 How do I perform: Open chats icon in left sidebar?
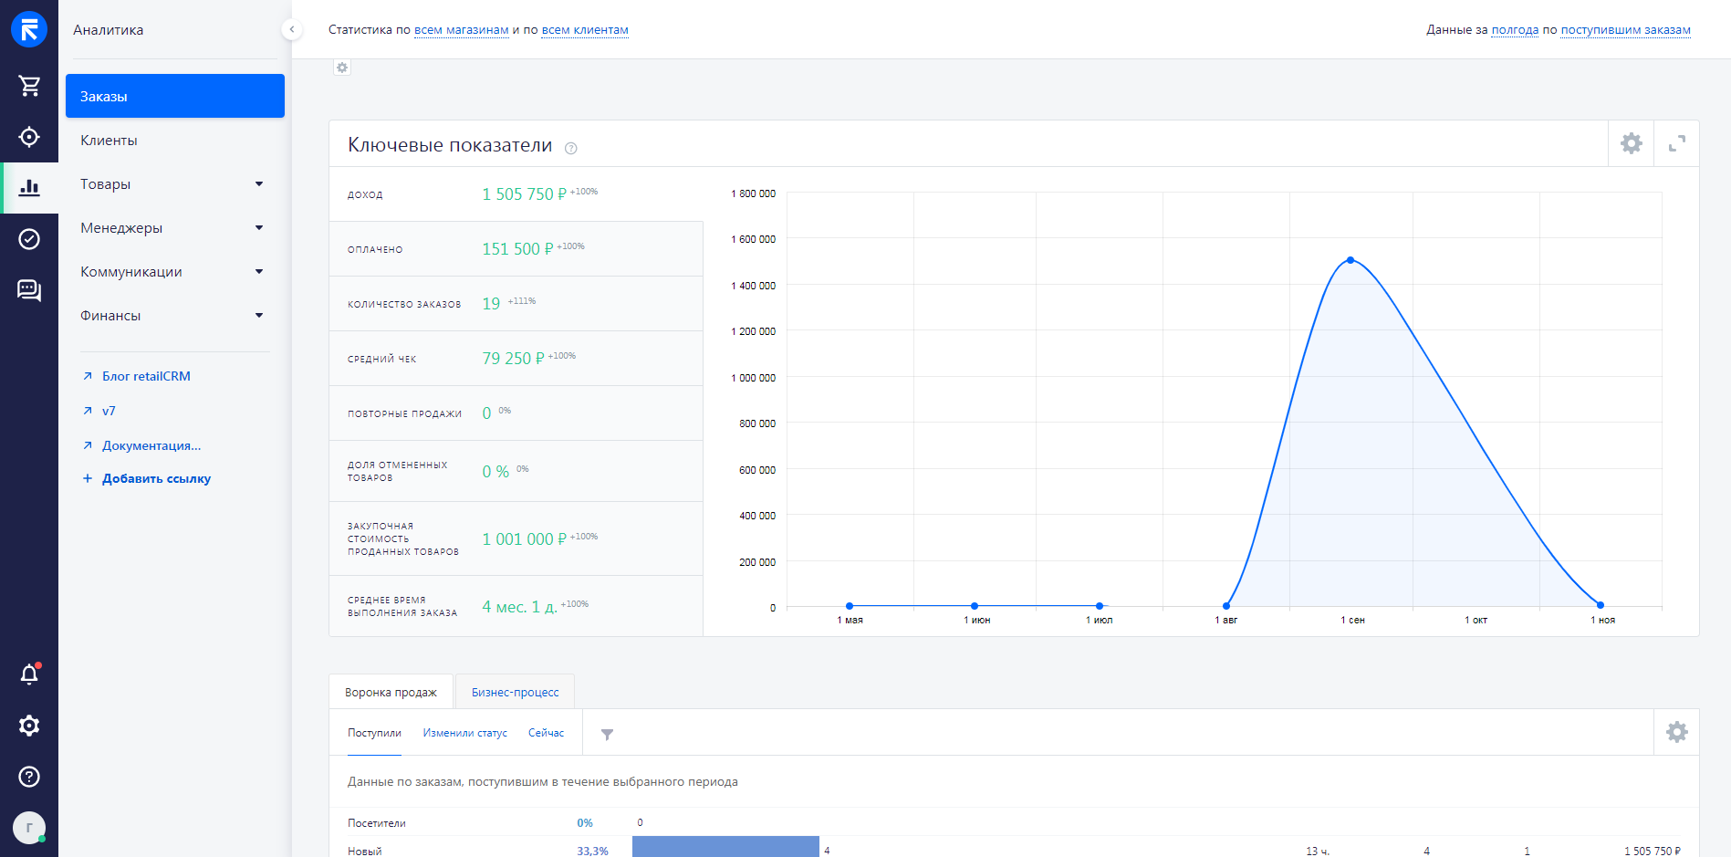coord(29,290)
